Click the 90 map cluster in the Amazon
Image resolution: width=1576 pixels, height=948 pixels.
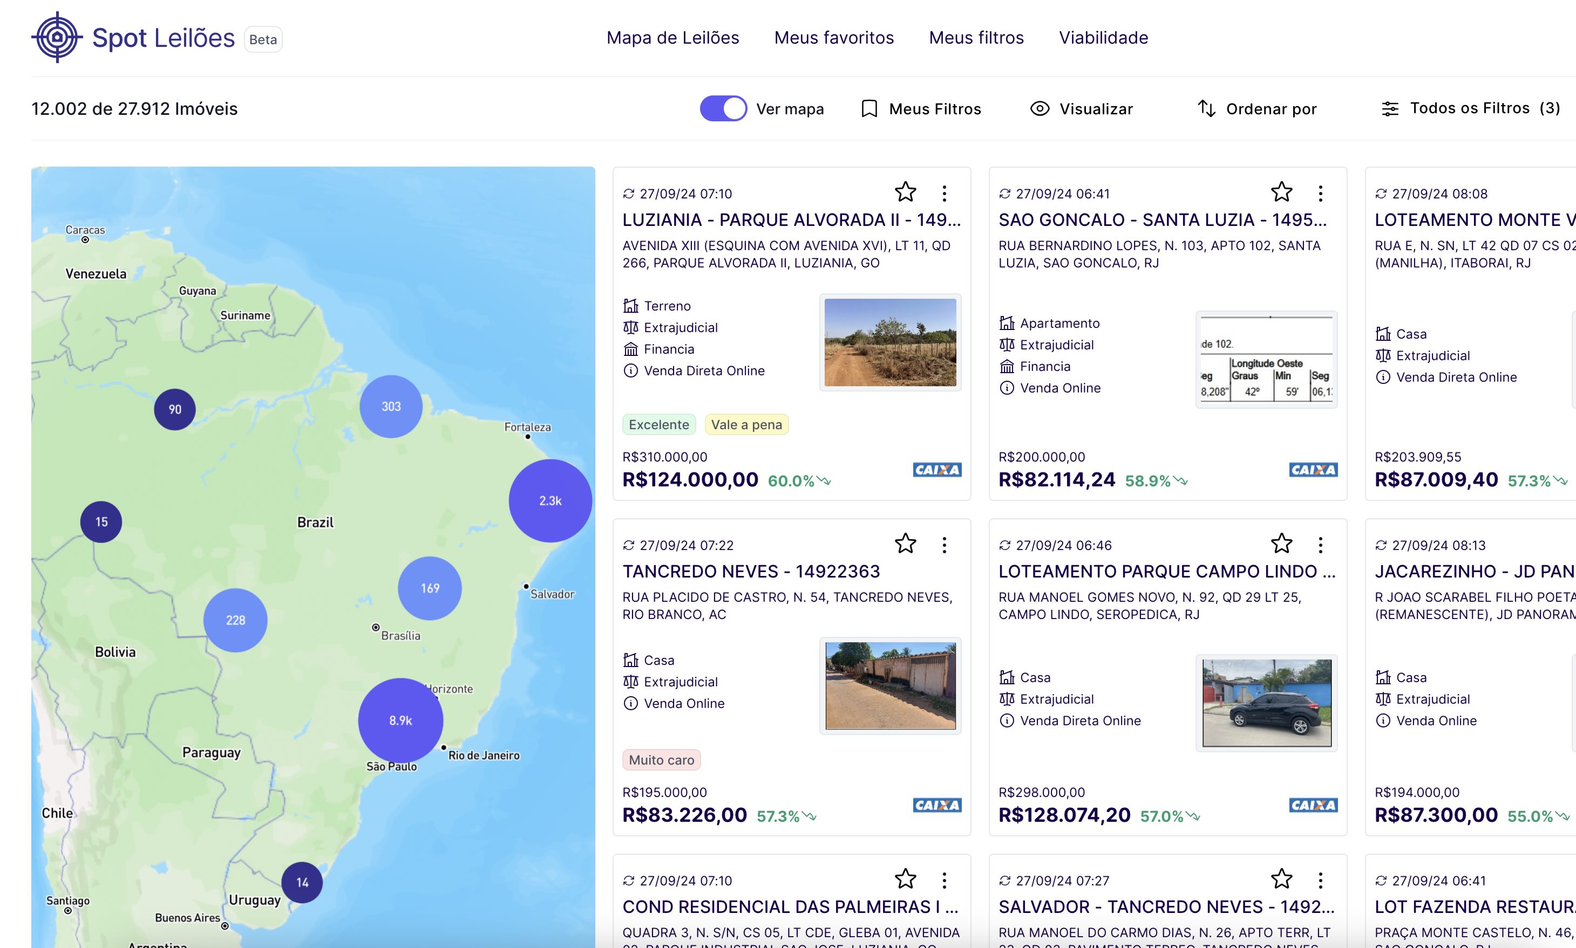[x=174, y=409]
